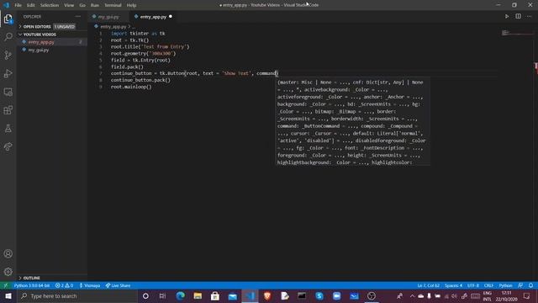538x303 pixels.
Task: Run Python file with play icon
Action: (506, 17)
